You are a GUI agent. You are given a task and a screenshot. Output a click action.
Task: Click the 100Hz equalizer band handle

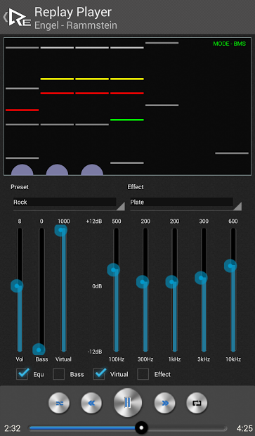113,270
